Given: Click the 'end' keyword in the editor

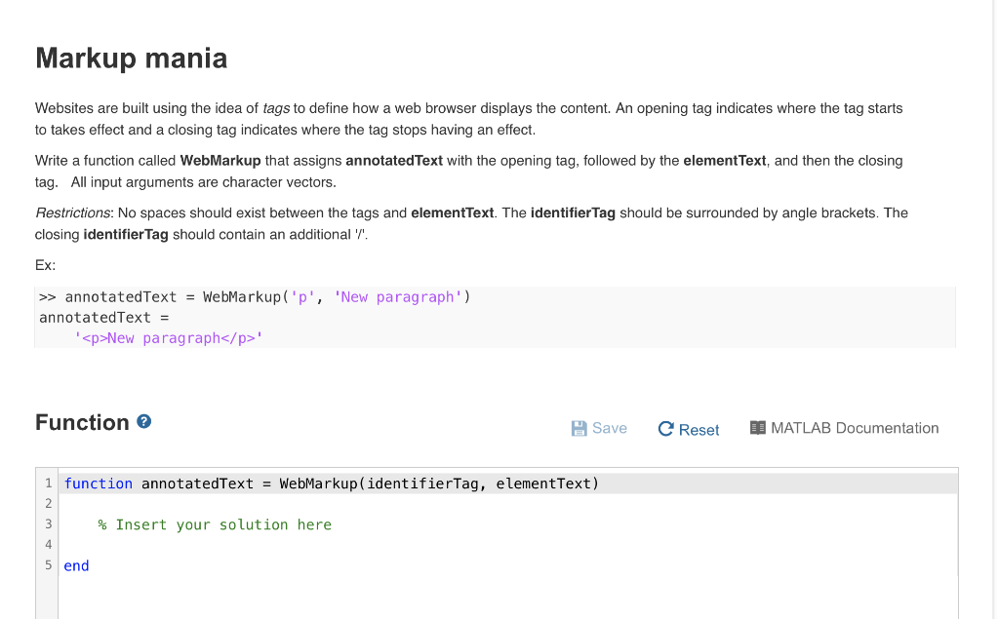Looking at the screenshot, I should pos(75,565).
